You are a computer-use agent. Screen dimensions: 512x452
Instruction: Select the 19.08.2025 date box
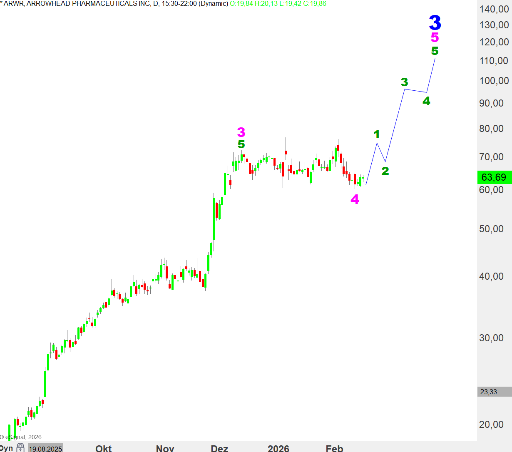[x=45, y=449]
